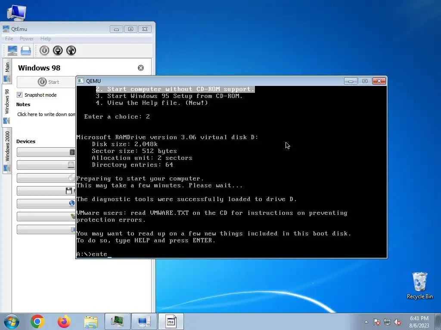The image size is (441, 330).
Task: Expand the hard disk device section
Action: pos(46,165)
